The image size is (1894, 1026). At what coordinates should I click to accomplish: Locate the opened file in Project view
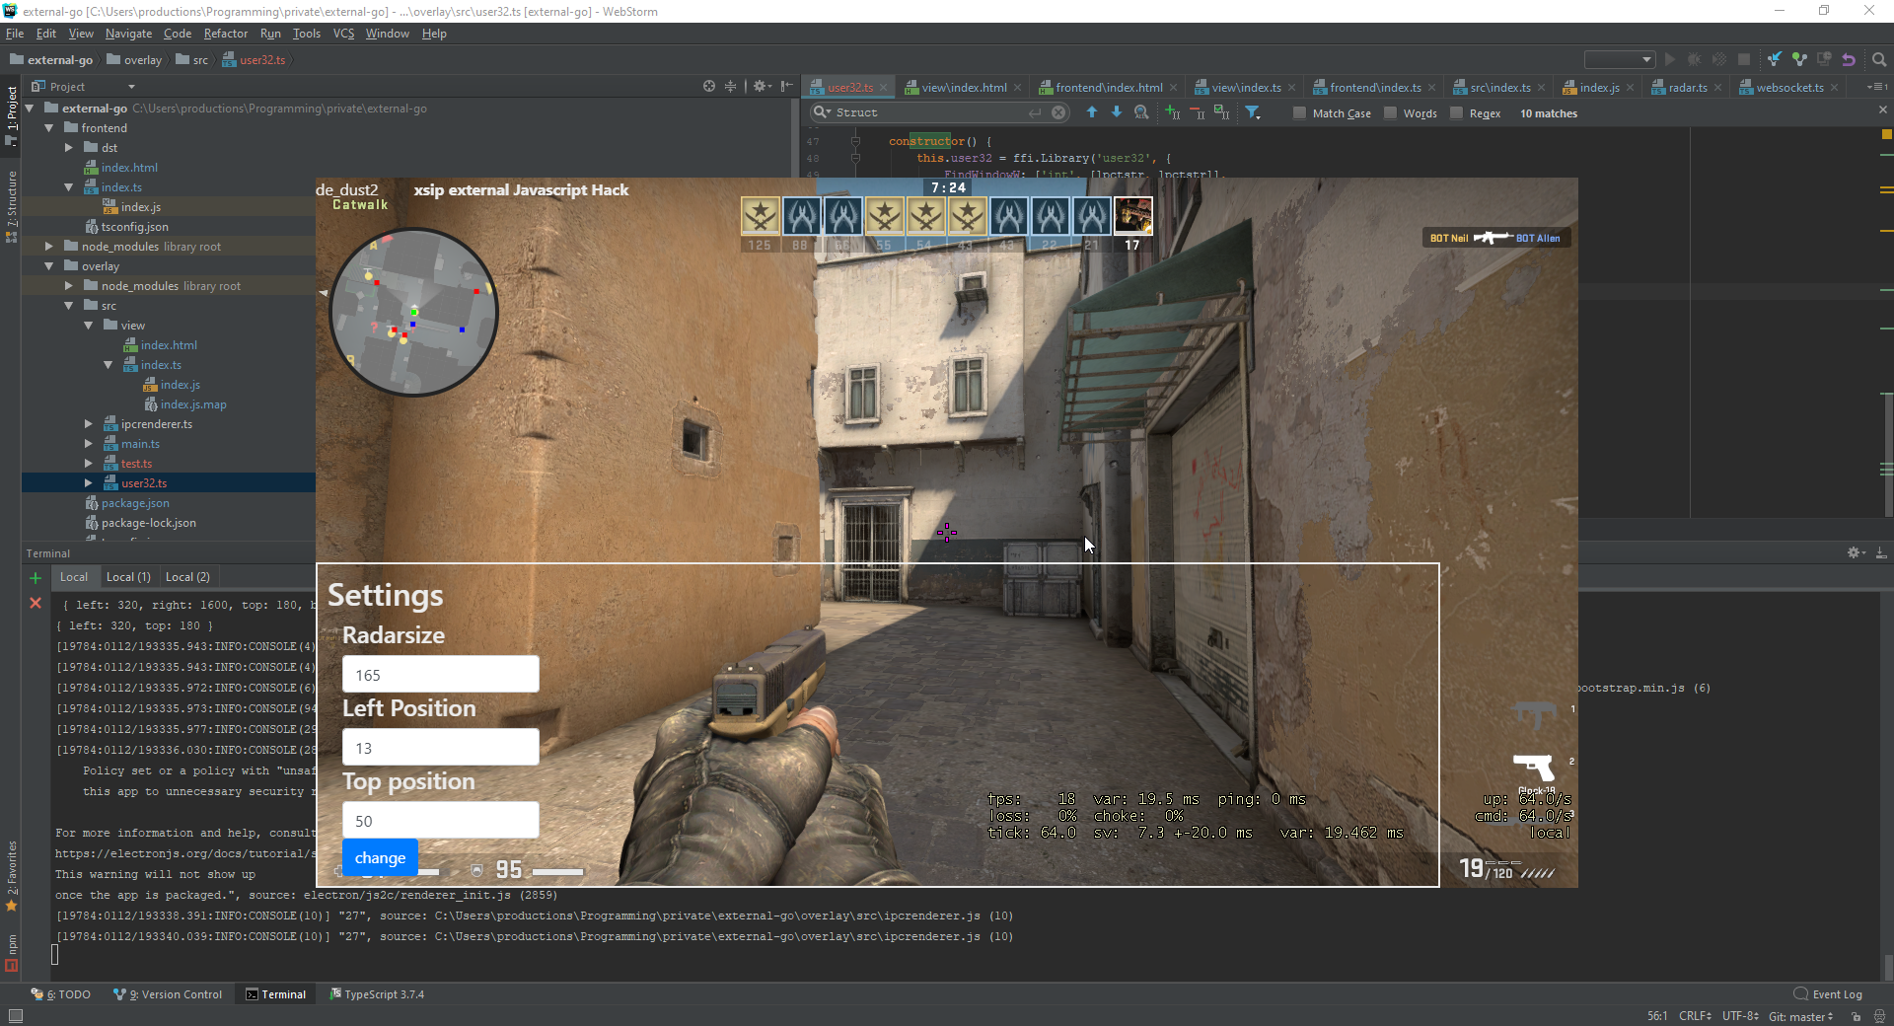pyautogui.click(x=708, y=86)
